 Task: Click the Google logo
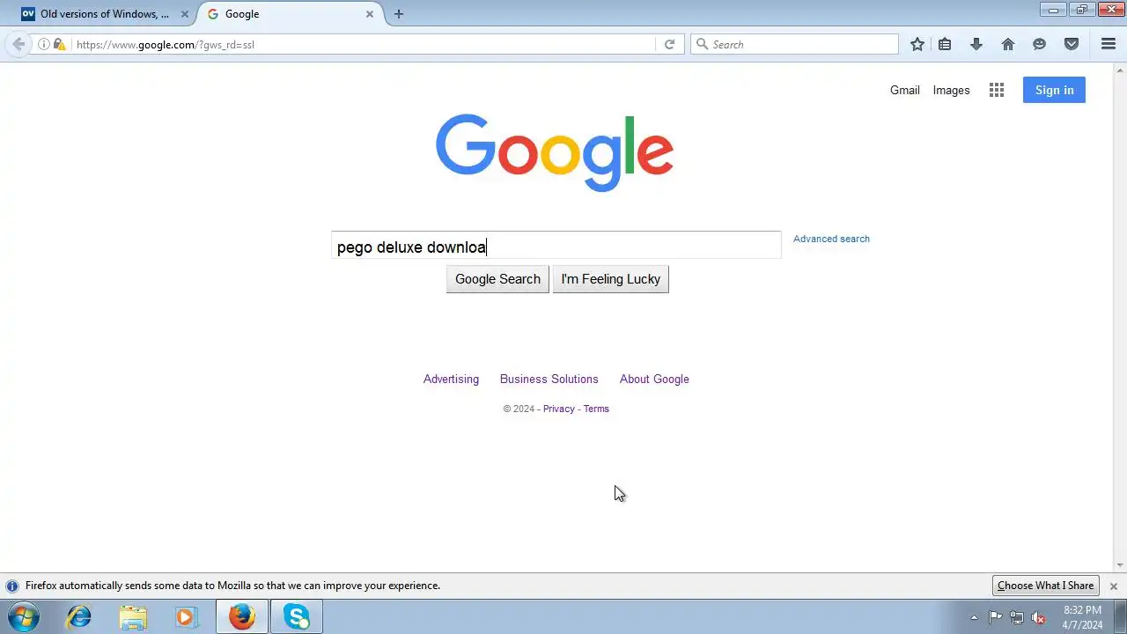pos(555,152)
